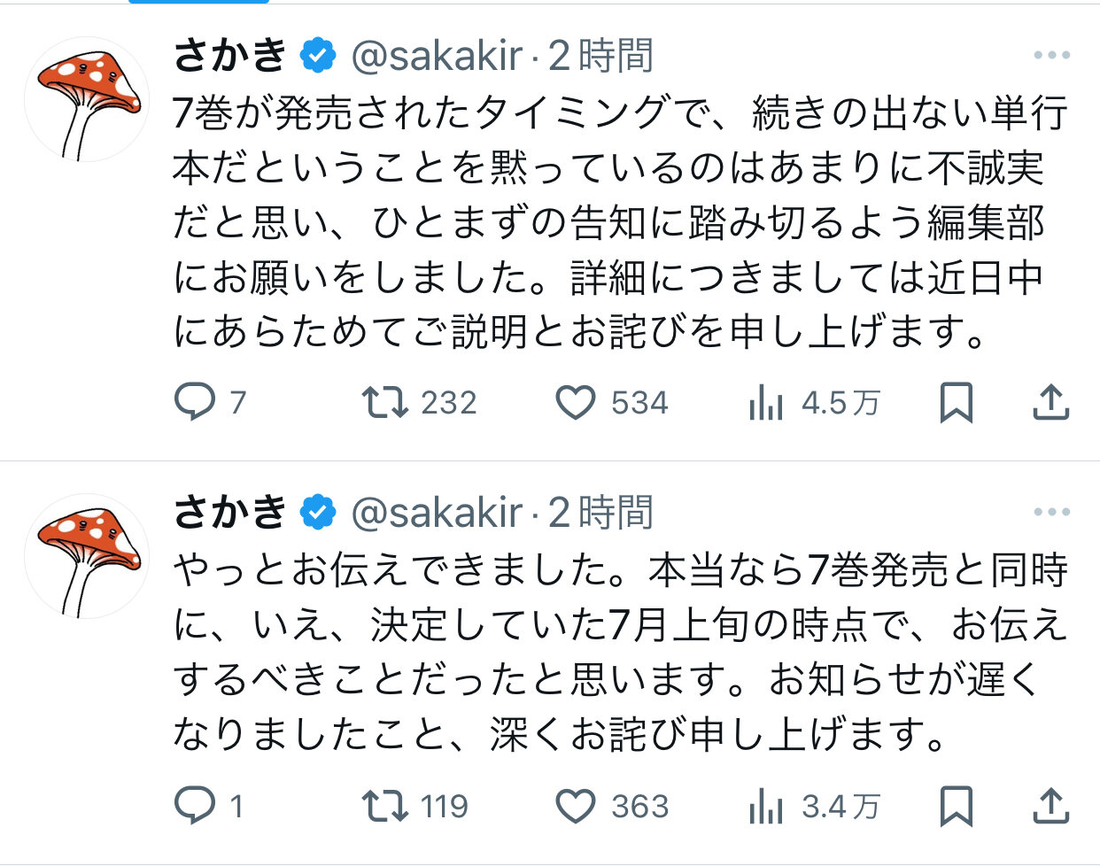Viewport: 1100px width, 866px height.
Task: Open mushroom avatar on first tweet
Action: point(87,99)
